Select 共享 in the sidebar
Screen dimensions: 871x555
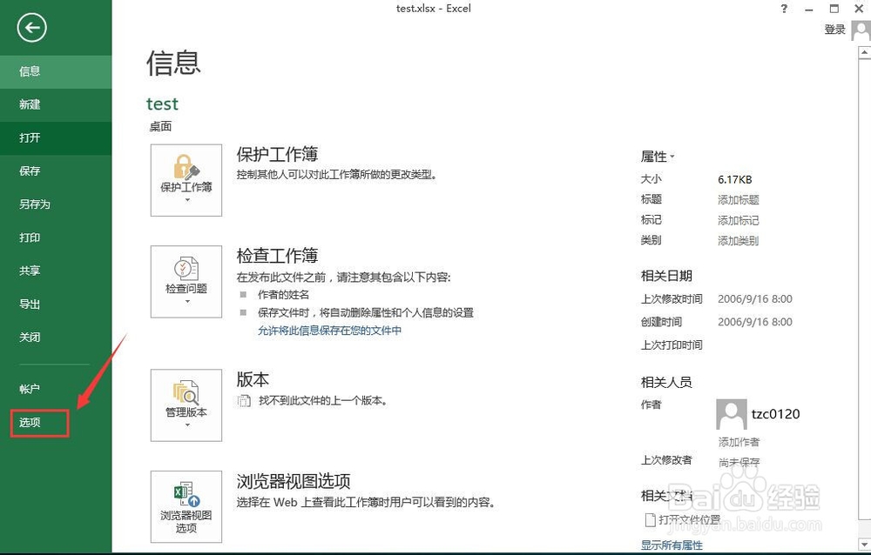click(x=56, y=271)
